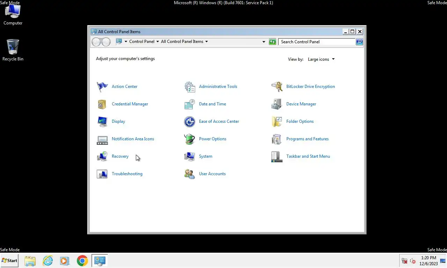This screenshot has width=447, height=268.
Task: Launch Google Chrome from the taskbar
Action: tap(82, 261)
